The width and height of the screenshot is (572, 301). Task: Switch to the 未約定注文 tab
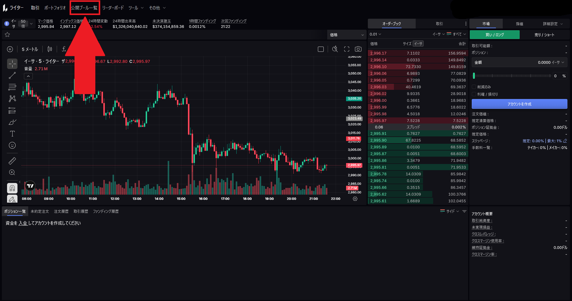click(x=40, y=211)
